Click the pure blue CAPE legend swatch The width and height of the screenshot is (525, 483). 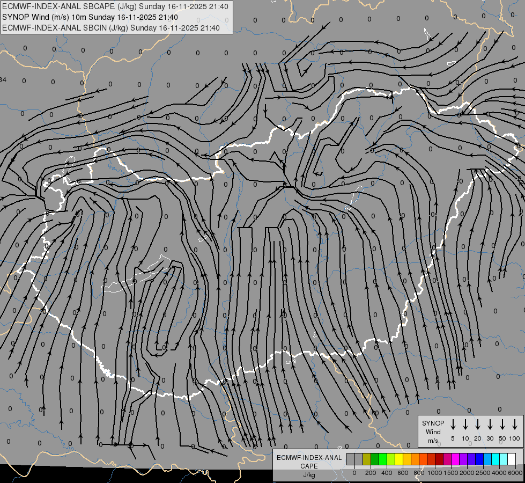(x=479, y=459)
